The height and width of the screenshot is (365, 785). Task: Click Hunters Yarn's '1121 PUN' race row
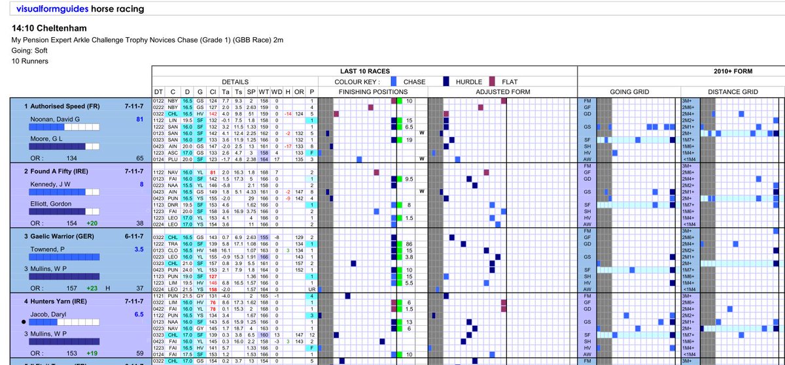(x=235, y=296)
